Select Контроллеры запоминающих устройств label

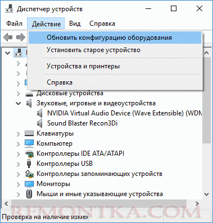pyautogui.click(x=99, y=174)
